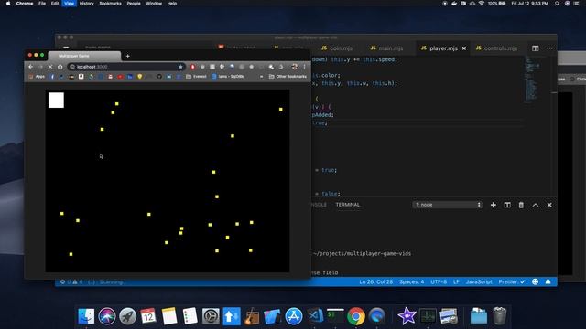The width and height of the screenshot is (586, 329).
Task: Click the Prettier status item
Action: coord(512,282)
